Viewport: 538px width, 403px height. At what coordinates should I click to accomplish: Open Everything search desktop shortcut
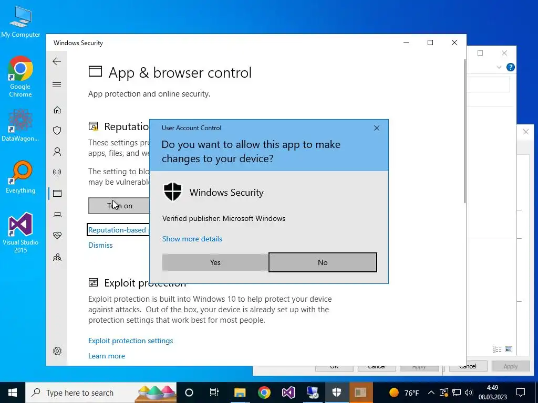click(x=20, y=177)
